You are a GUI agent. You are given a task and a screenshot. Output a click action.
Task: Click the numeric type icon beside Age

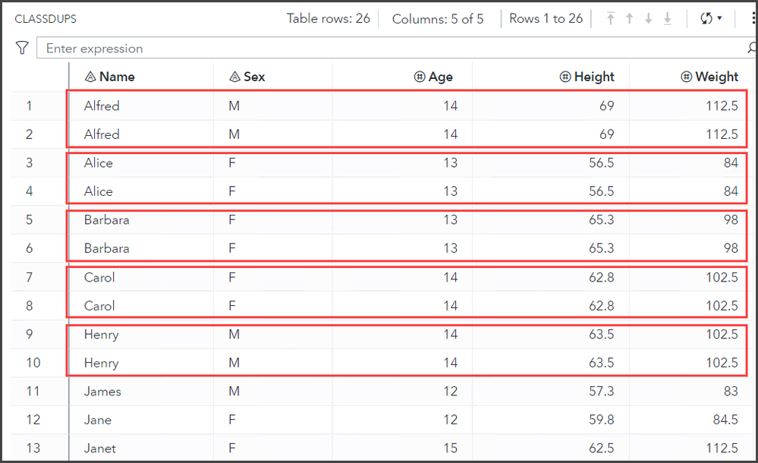421,76
